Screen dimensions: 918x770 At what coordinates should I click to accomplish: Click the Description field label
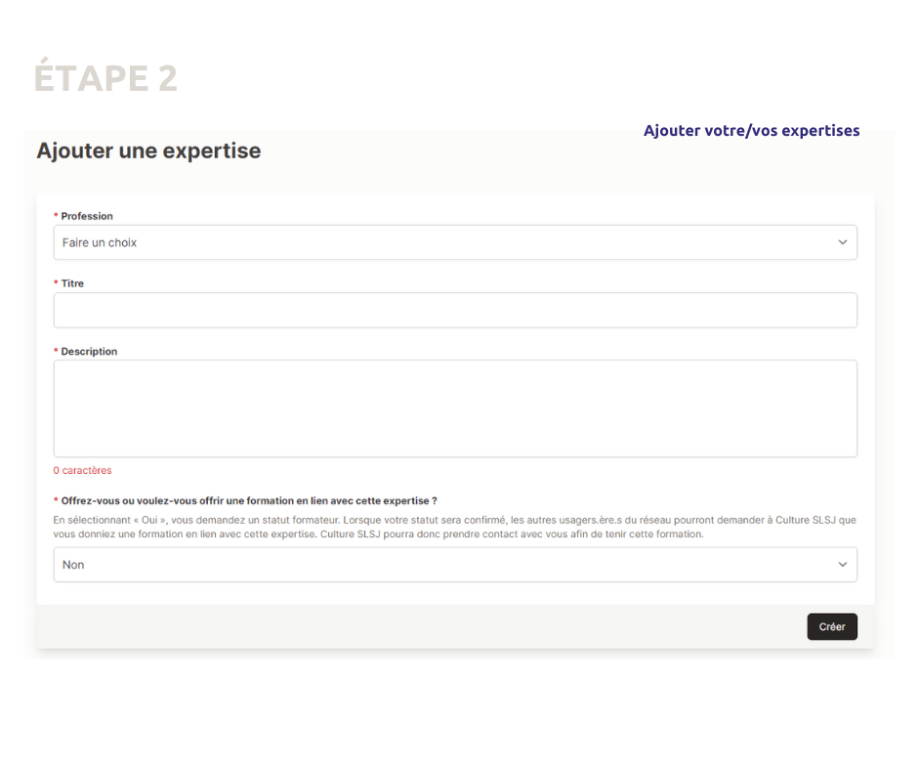click(89, 352)
